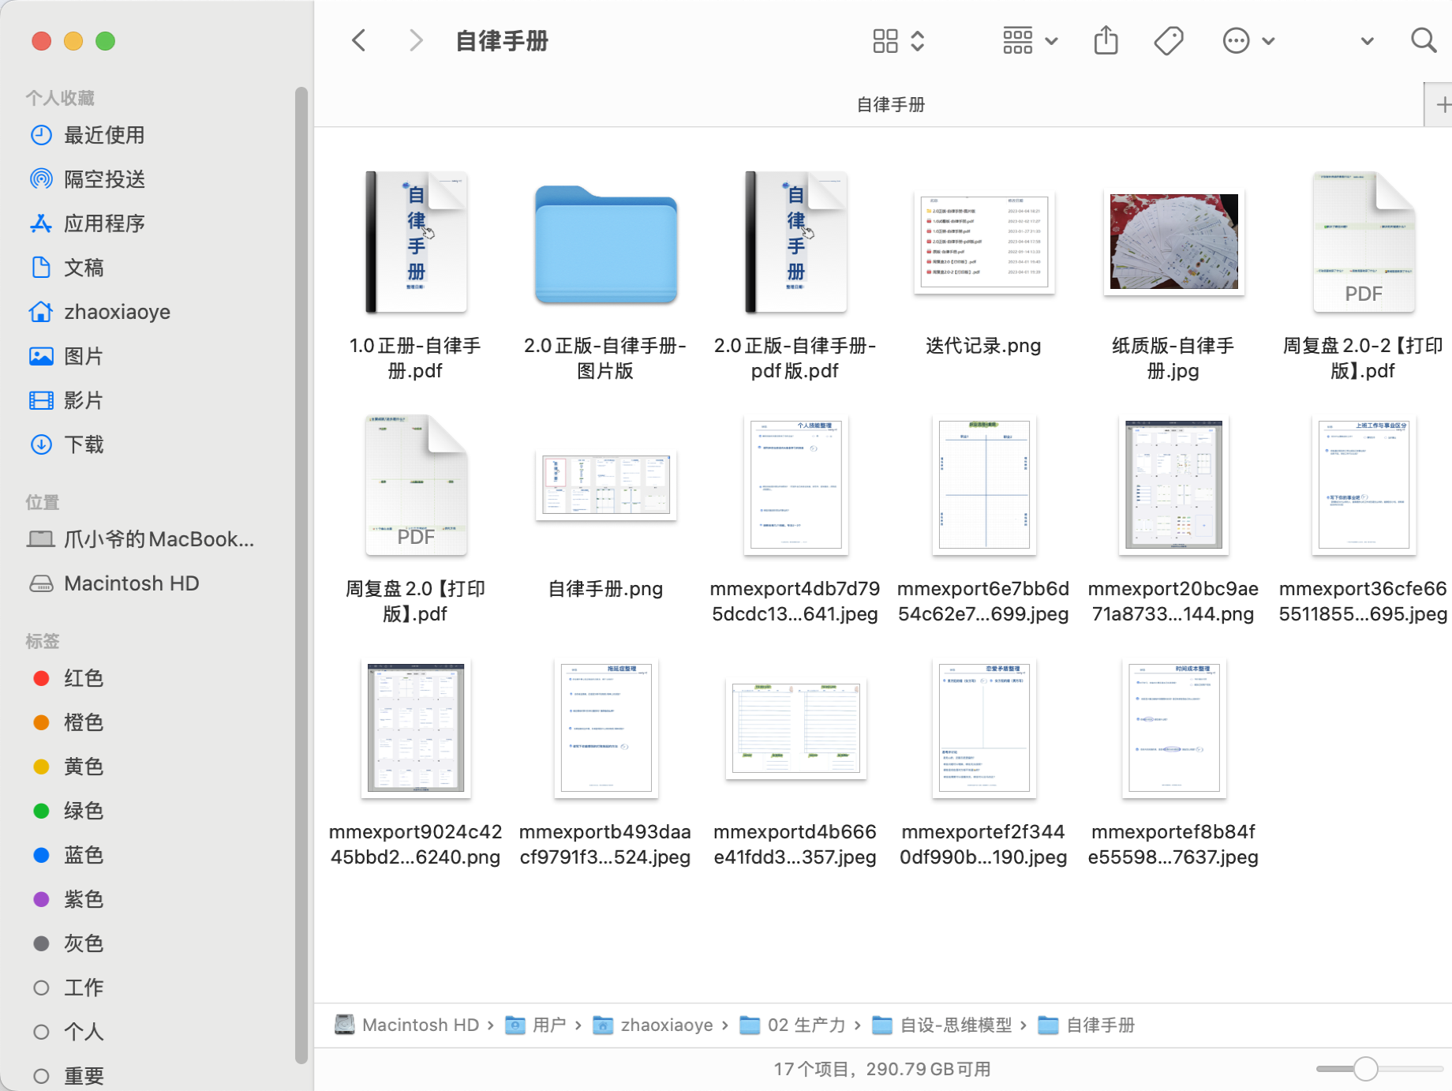
Task: Go back with the left arrow
Action: click(x=359, y=40)
